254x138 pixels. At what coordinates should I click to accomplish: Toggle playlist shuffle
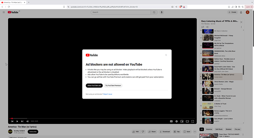coord(207,27)
